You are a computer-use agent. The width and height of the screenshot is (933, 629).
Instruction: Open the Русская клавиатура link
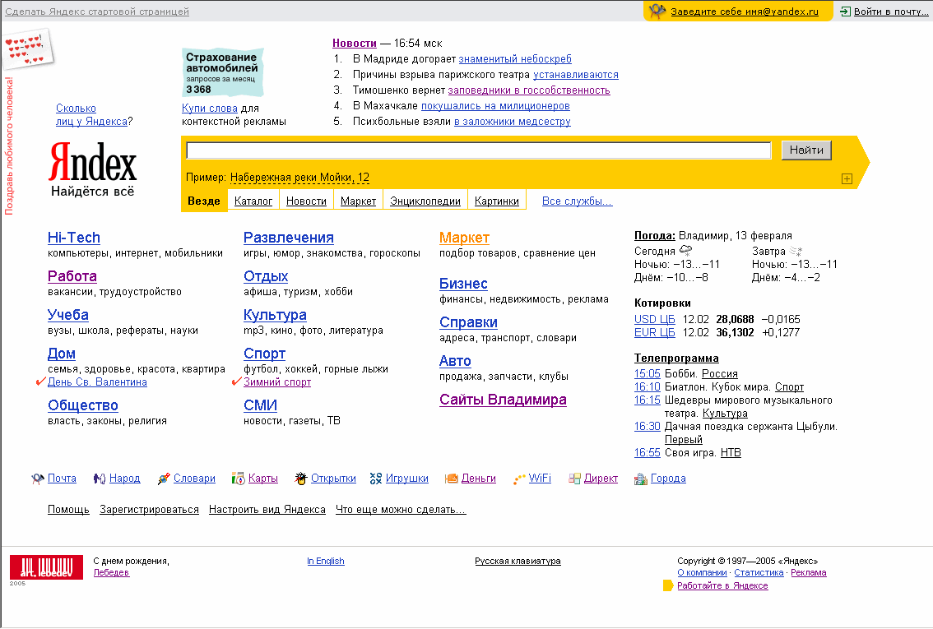pyautogui.click(x=518, y=561)
